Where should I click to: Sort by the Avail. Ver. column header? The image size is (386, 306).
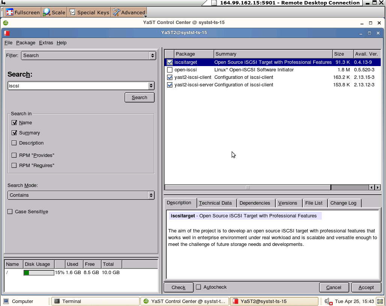pos(367,54)
